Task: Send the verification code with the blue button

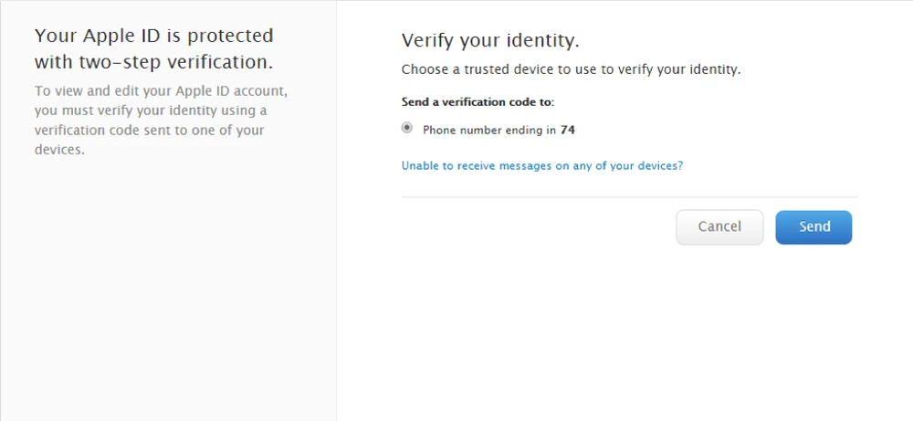Action: pos(813,227)
